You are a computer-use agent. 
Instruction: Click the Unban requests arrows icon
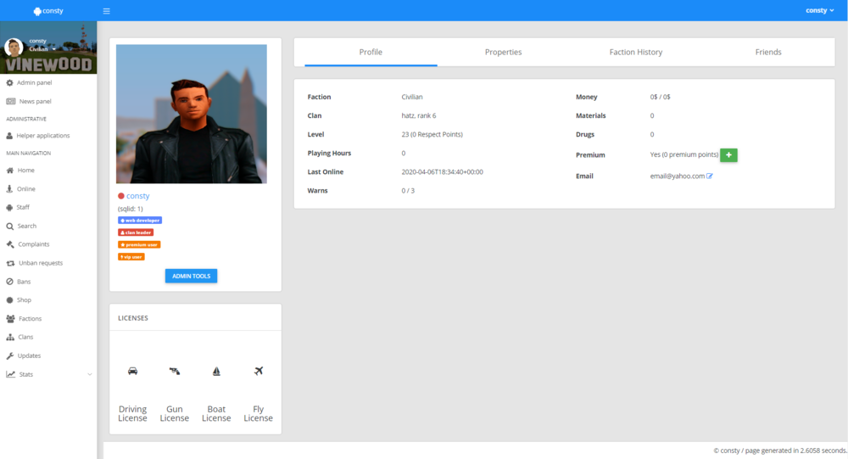coord(10,263)
